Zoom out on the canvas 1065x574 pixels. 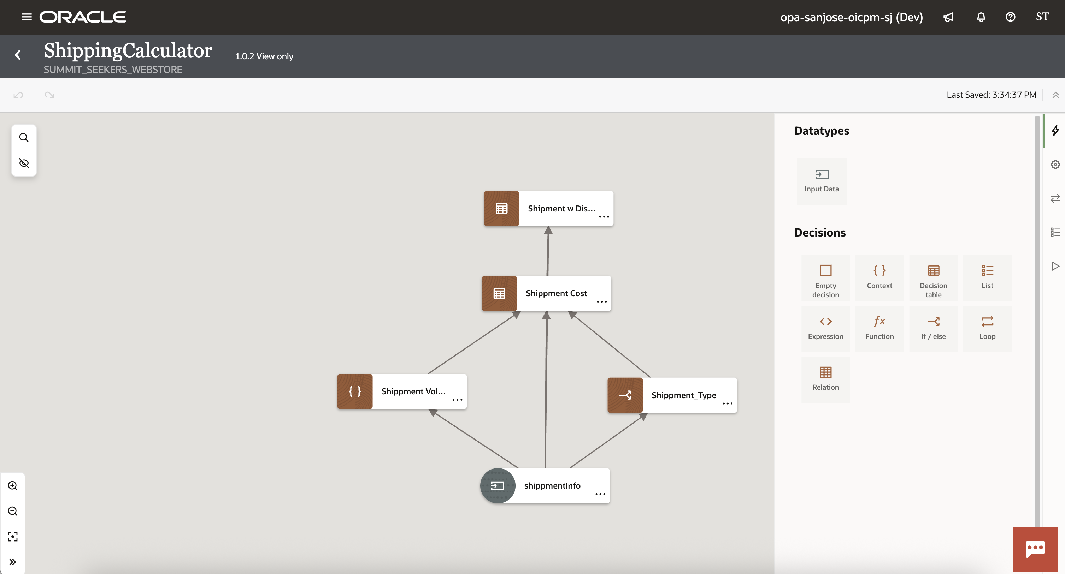coord(13,511)
